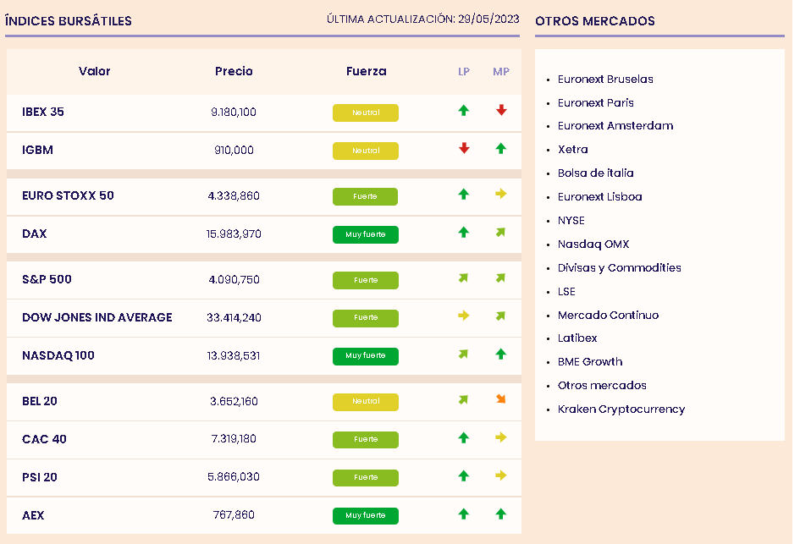Click the NASDAQ 100 MP green up arrow
Screen dimensions: 800x544
(501, 354)
